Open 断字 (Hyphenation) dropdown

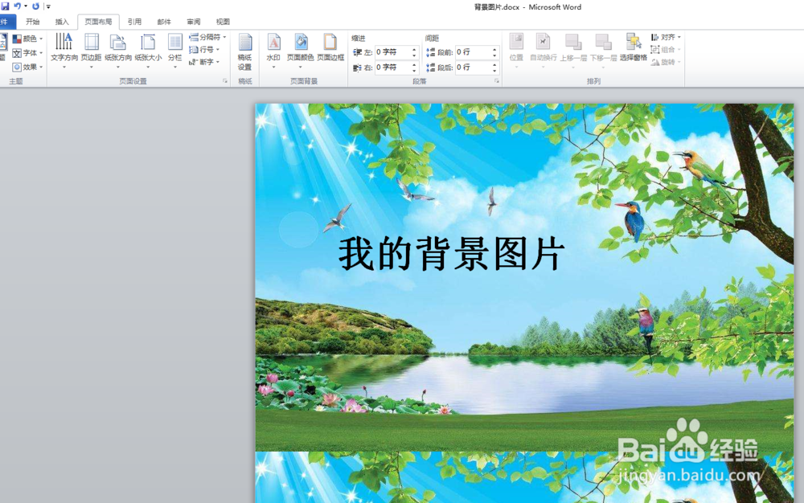click(x=204, y=62)
